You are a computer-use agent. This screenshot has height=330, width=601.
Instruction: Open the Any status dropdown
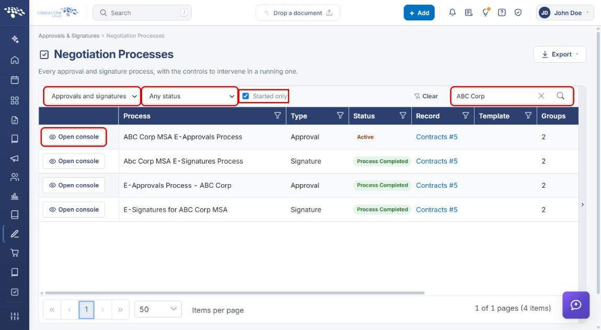[x=190, y=96]
